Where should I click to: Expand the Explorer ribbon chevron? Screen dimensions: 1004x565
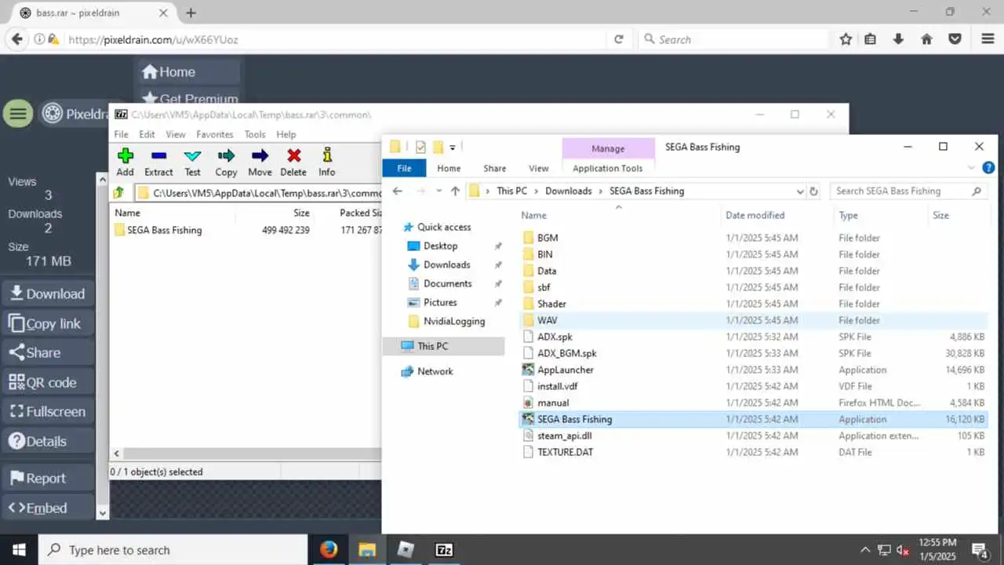[x=972, y=168]
